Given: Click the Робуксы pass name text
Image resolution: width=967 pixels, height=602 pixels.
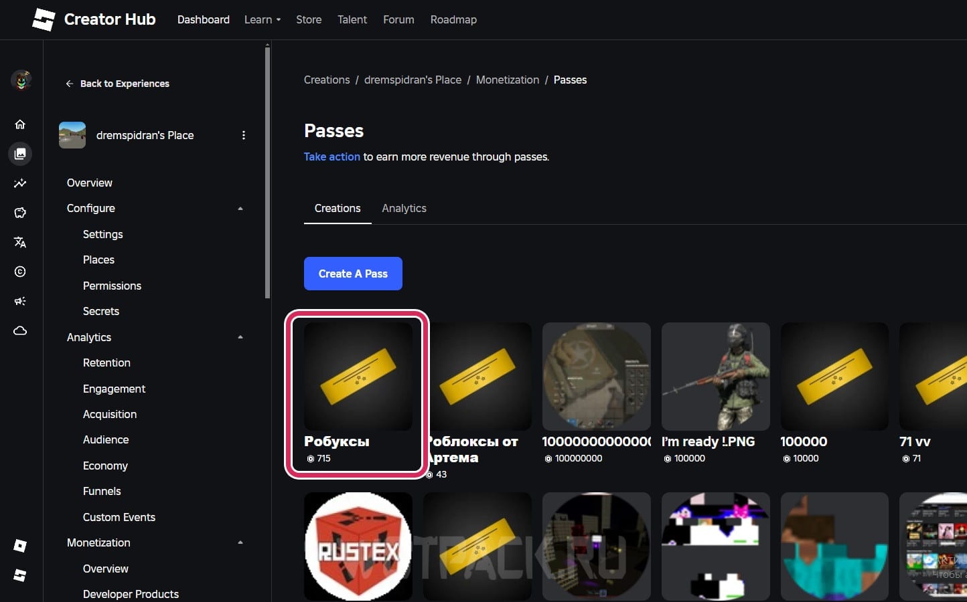Looking at the screenshot, I should click(337, 441).
